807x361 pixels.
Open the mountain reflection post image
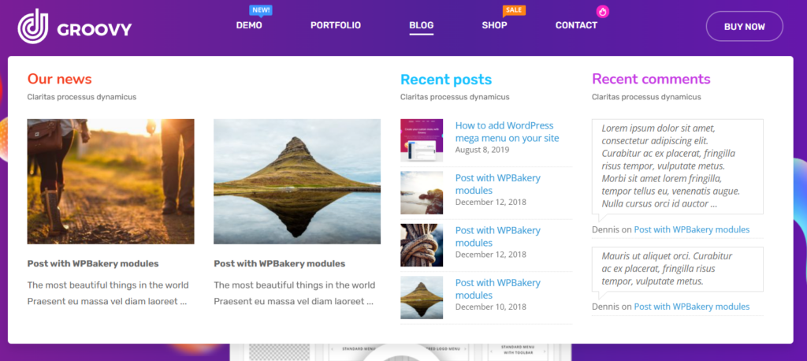click(297, 182)
